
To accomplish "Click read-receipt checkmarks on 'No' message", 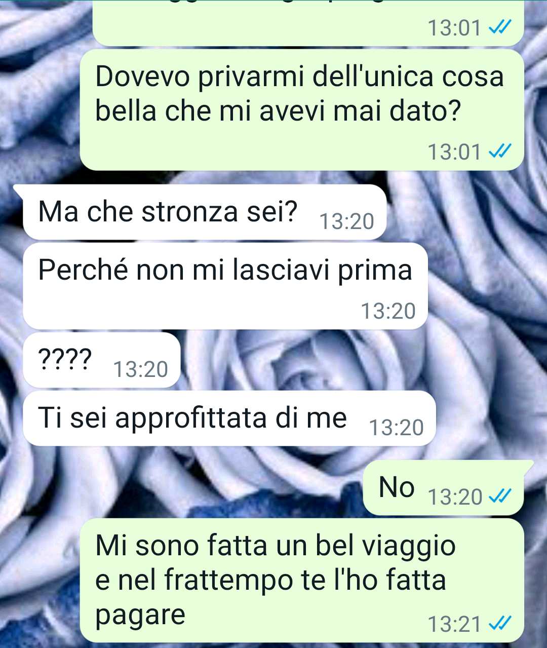I will click(499, 497).
